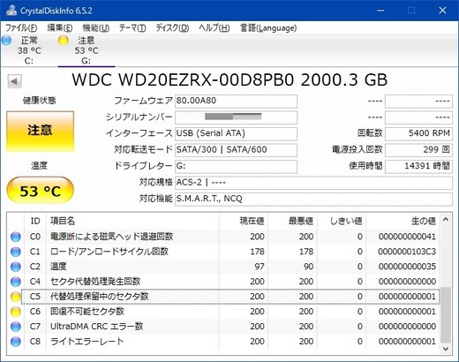The height and width of the screenshot is (362, 459).
Task: Click the rotation rate value 5400 RPM
Action: [418, 133]
